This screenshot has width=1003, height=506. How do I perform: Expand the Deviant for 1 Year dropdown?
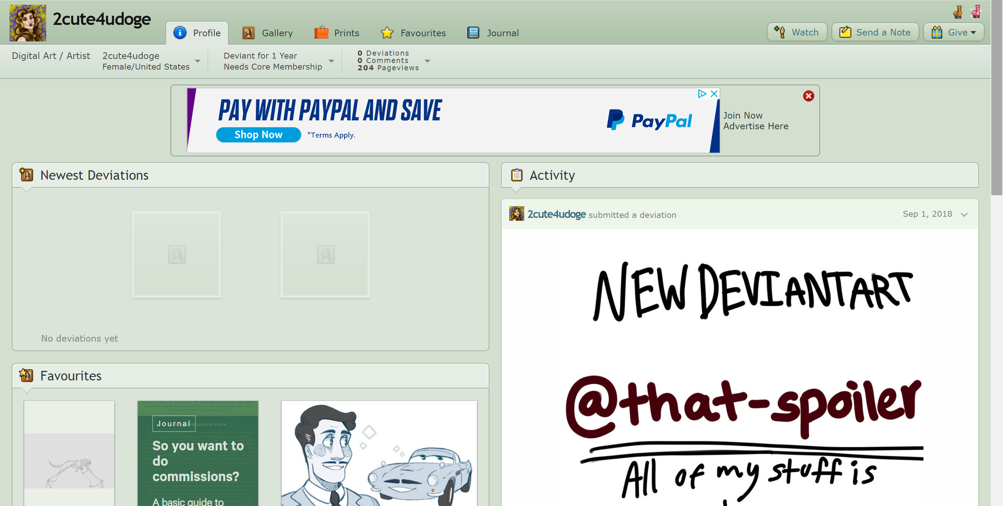pyautogui.click(x=331, y=61)
